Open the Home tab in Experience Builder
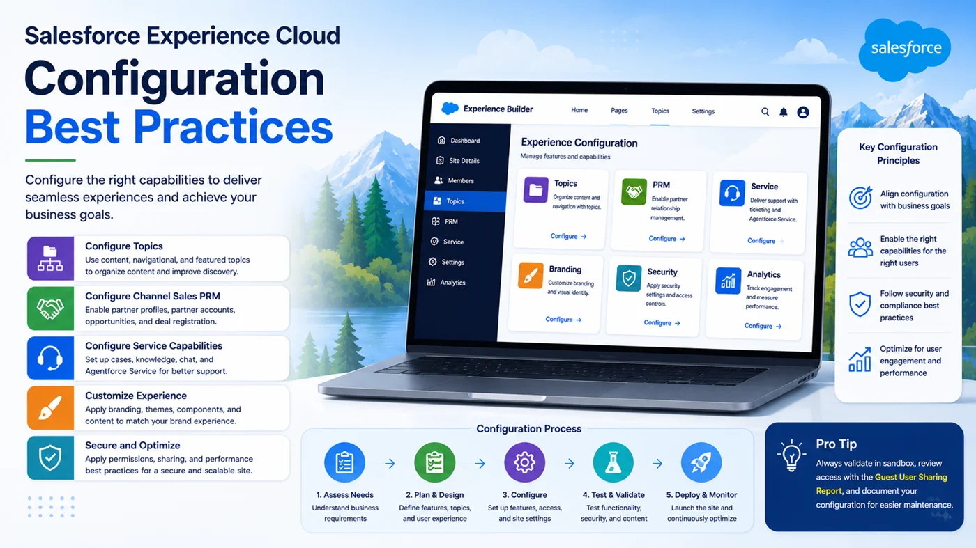 point(579,110)
